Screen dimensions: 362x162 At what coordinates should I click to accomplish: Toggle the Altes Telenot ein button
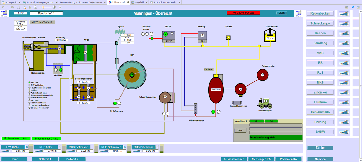[x=42, y=22]
